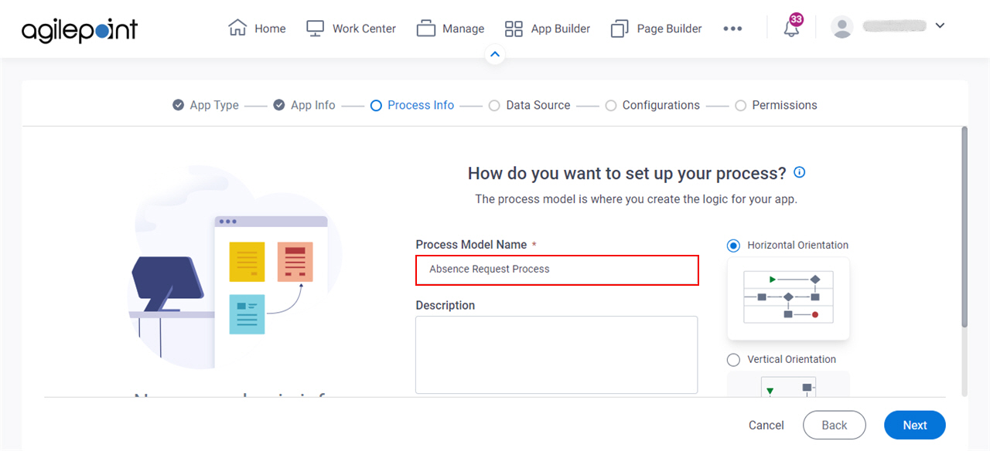The image size is (990, 451).
Task: Click the Work Center monitor icon
Action: pyautogui.click(x=315, y=29)
